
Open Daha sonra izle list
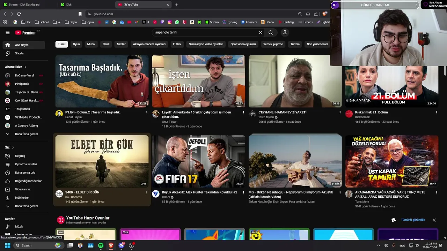pos(24,173)
